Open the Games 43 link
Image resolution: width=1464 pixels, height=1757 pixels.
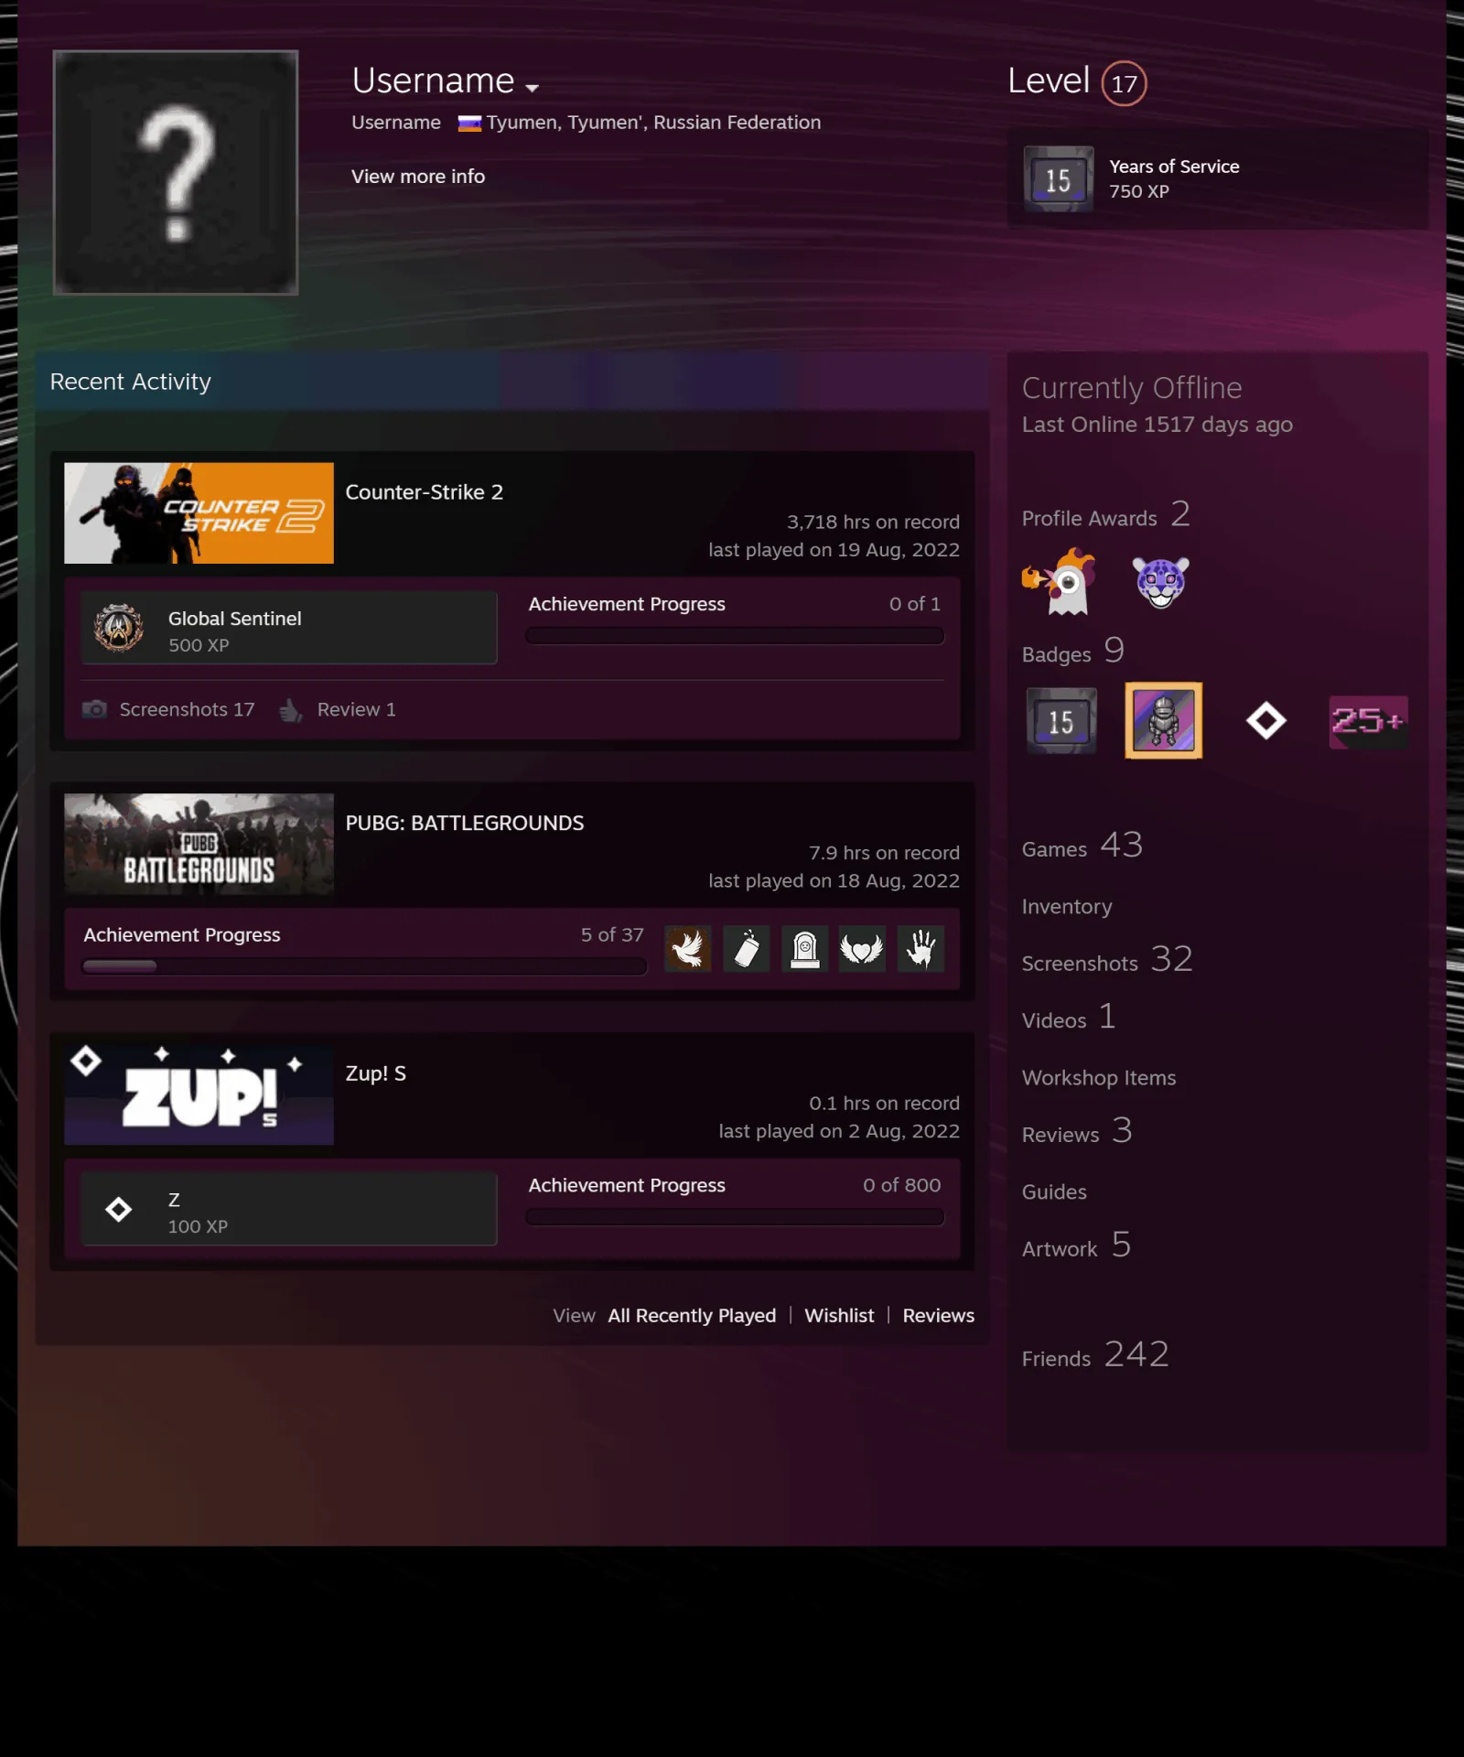1082,846
